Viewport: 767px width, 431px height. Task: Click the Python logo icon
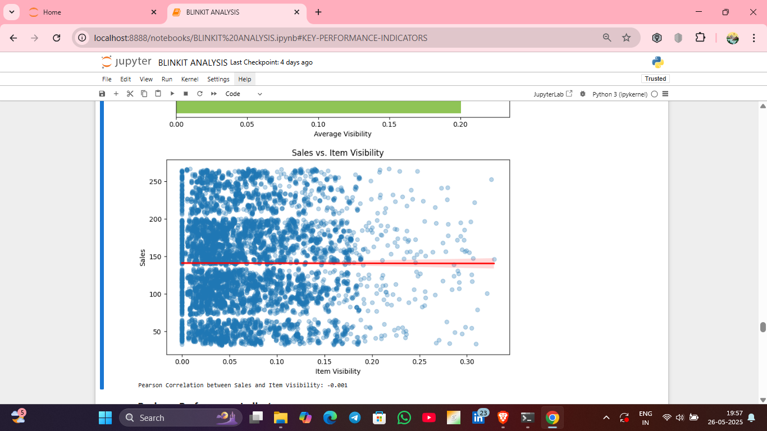click(x=658, y=62)
